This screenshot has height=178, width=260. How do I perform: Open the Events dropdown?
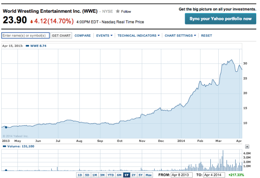(x=104, y=36)
